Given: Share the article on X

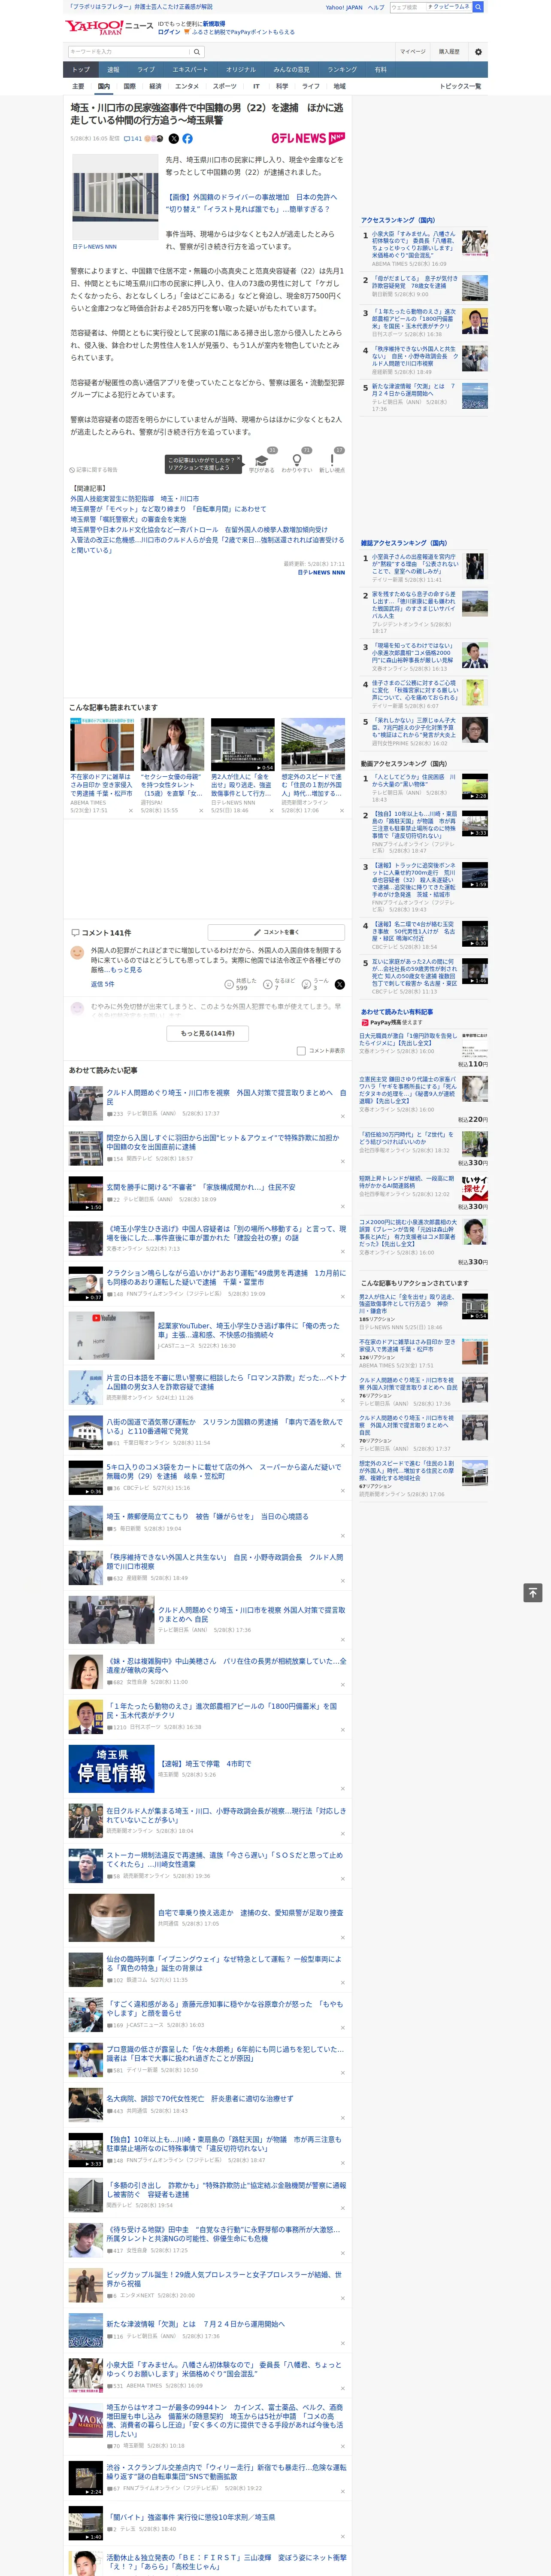Looking at the screenshot, I should click(174, 139).
